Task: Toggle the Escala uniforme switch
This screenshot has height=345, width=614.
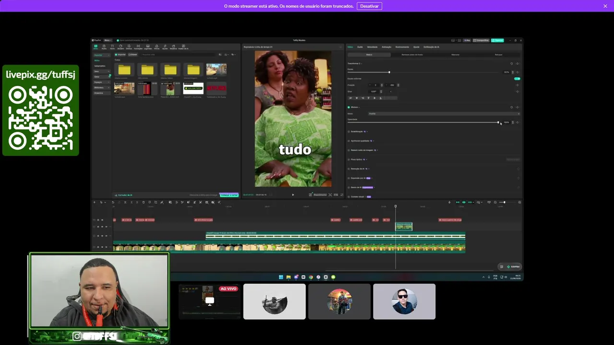Action: click(x=517, y=79)
